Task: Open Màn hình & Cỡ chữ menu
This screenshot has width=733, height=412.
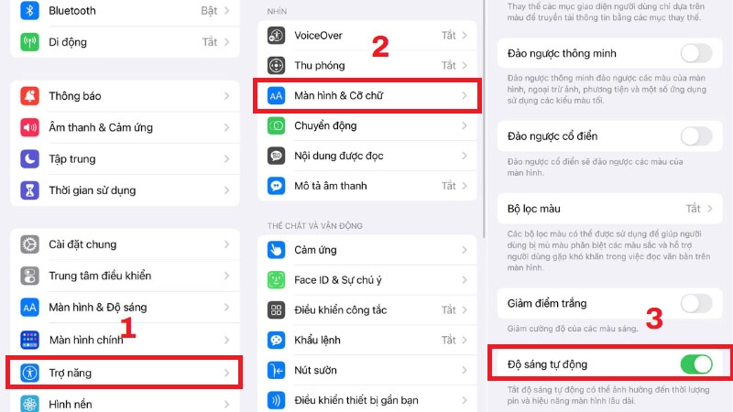Action: 367,96
